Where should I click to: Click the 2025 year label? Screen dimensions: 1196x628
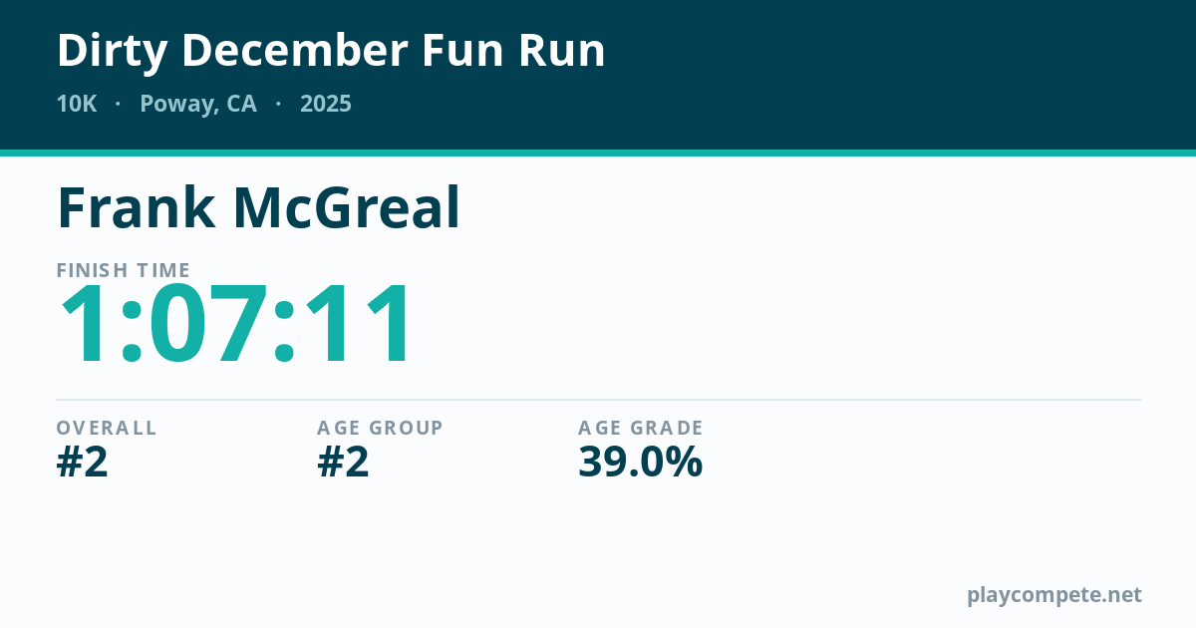tap(326, 104)
